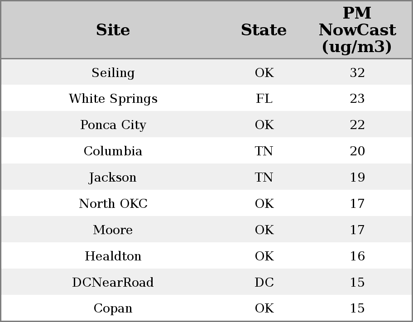413x322 pixels.
Task: Click the DC state cell
Action: click(x=264, y=283)
